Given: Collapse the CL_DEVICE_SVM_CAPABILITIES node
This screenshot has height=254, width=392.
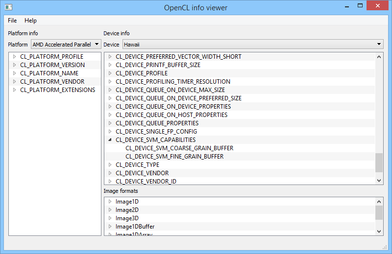Looking at the screenshot, I should coord(110,140).
